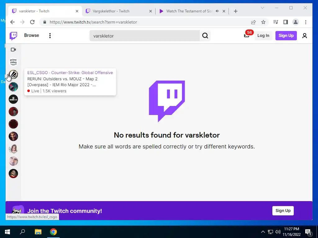Open the ESL_CSGO channel avatar

pos(13,74)
